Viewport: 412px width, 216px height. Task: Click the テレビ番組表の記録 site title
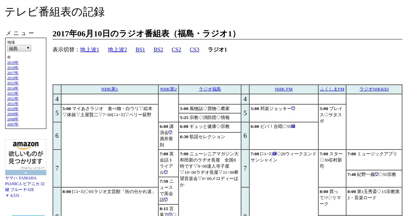(x=55, y=12)
